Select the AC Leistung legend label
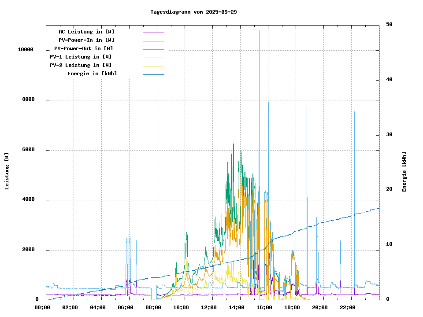The height and width of the screenshot is (317, 423). 86,32
